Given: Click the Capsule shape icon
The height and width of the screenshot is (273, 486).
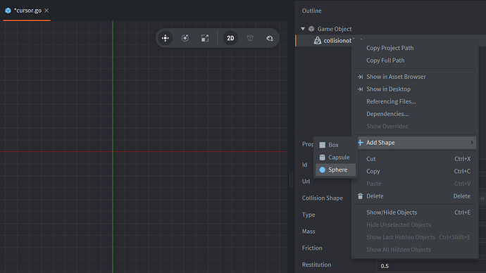Looking at the screenshot, I should (323, 157).
